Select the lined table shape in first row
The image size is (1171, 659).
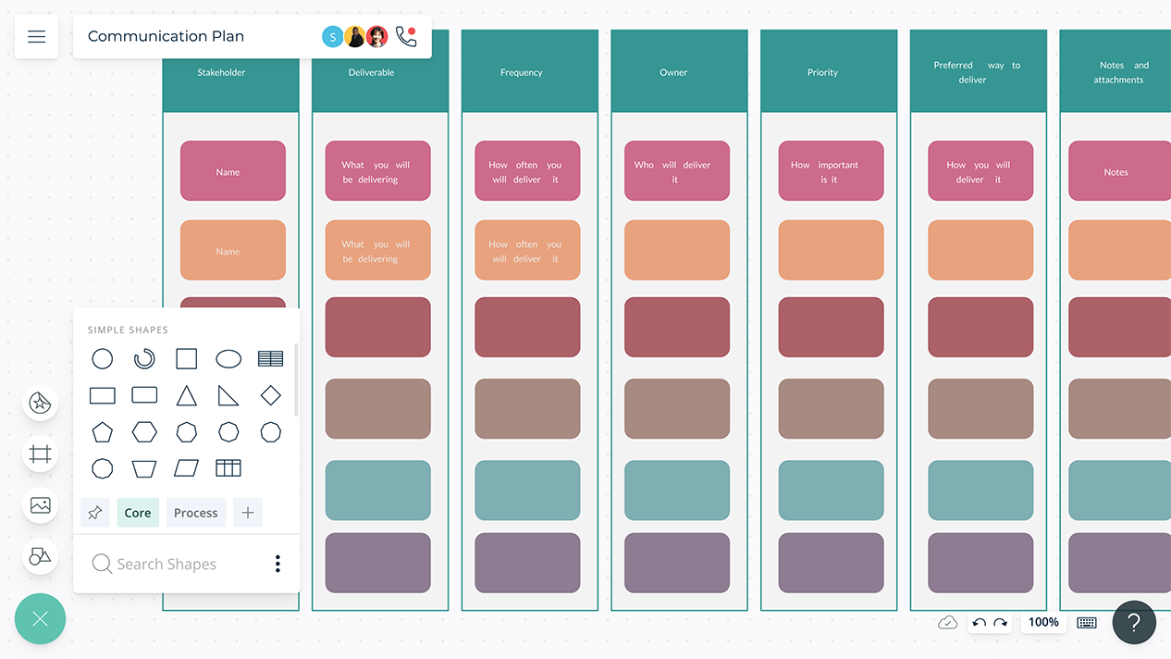click(271, 359)
